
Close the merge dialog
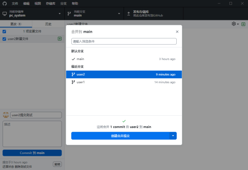(177, 32)
